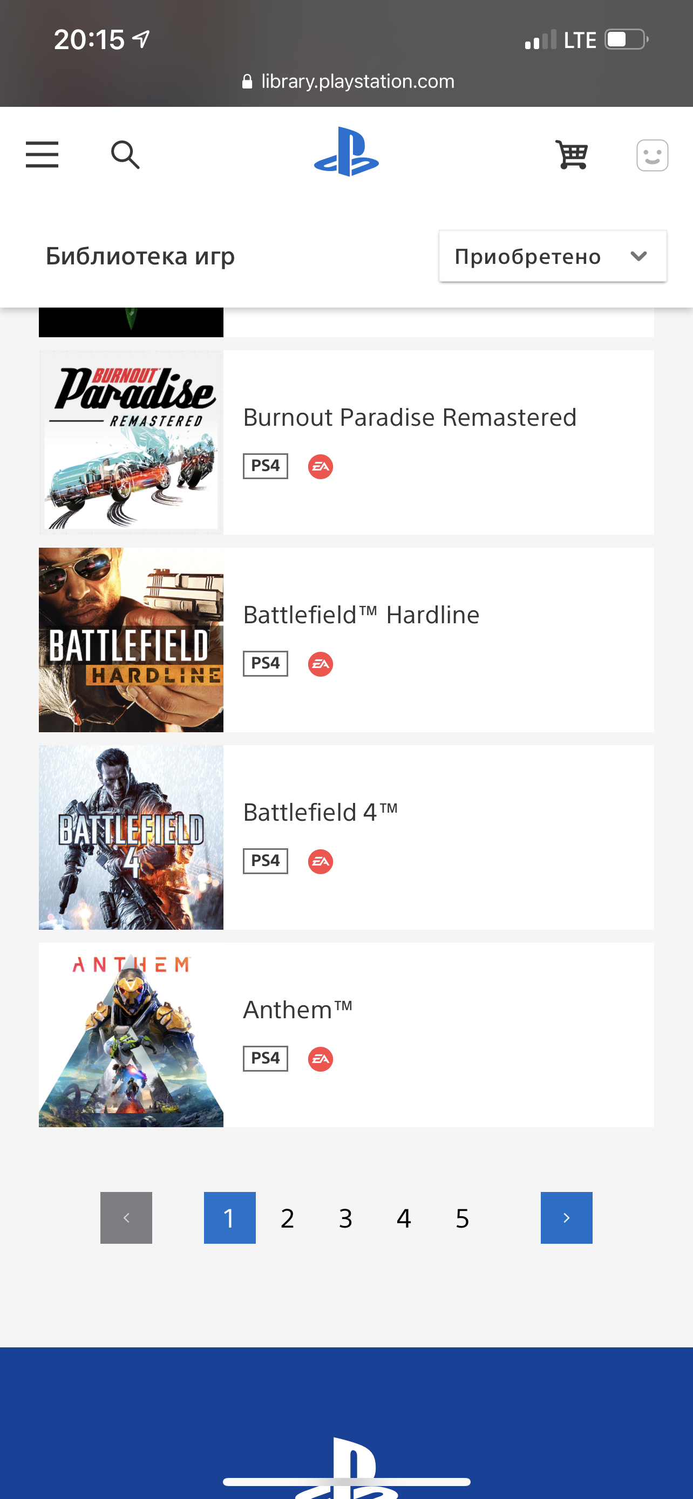The height and width of the screenshot is (1499, 693).
Task: Jump to page 5 in pagination
Action: click(x=462, y=1218)
